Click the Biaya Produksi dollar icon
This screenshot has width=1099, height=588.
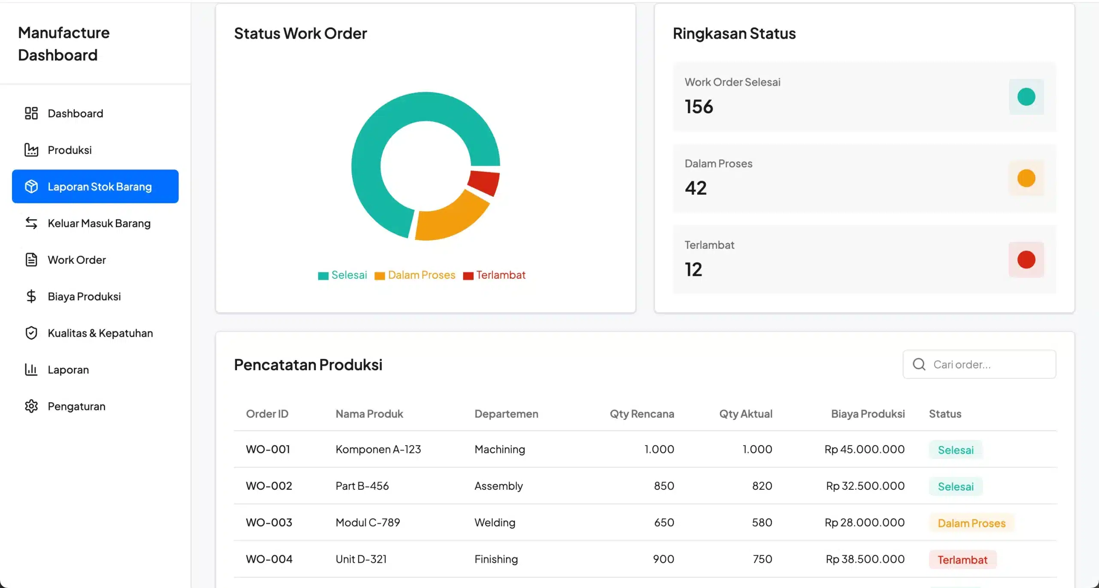[x=31, y=296]
